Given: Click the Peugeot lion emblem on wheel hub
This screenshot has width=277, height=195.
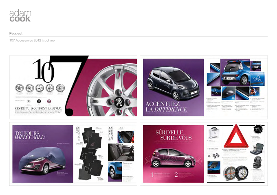Looking at the screenshot, I should pyautogui.click(x=119, y=102).
